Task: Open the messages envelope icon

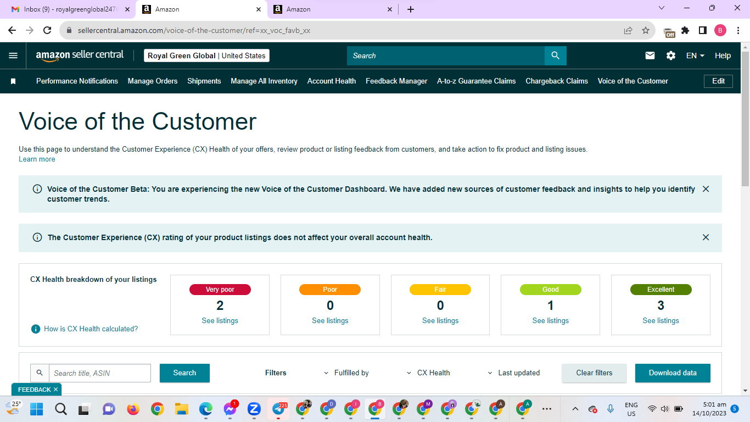Action: coord(650,55)
